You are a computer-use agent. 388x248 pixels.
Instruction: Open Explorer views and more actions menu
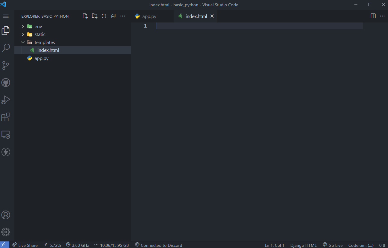pos(123,16)
